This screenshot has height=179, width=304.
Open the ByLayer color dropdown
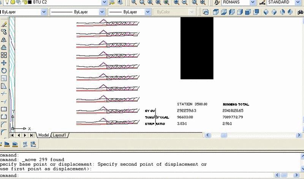pos(44,12)
